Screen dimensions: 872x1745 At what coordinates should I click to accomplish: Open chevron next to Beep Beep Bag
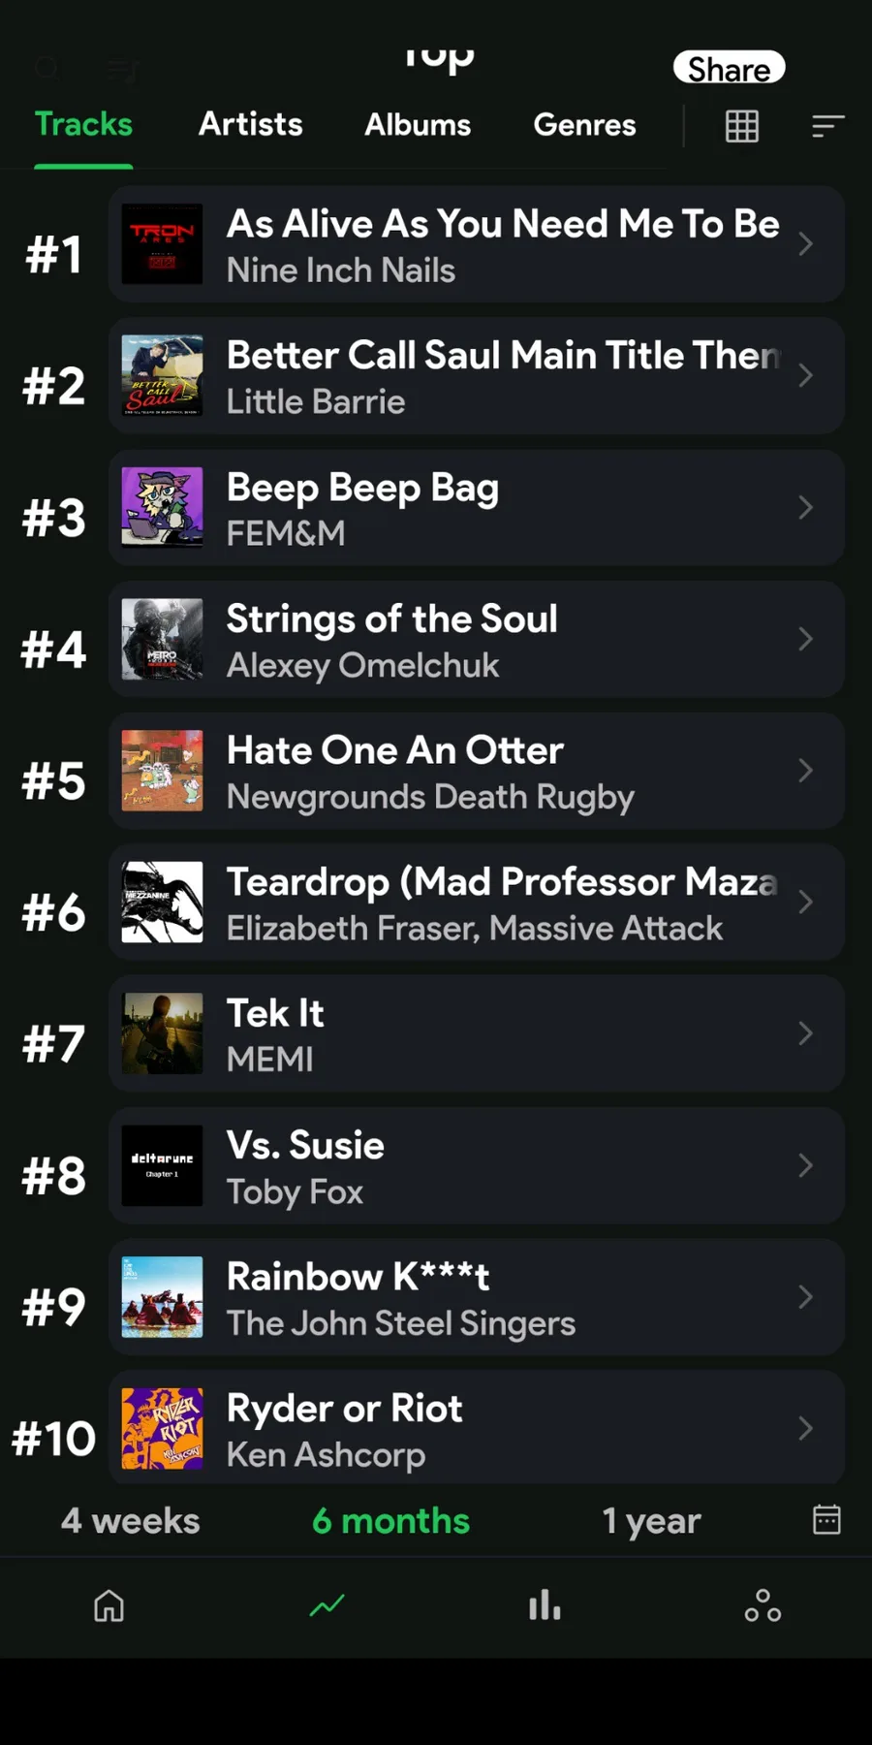(x=805, y=507)
